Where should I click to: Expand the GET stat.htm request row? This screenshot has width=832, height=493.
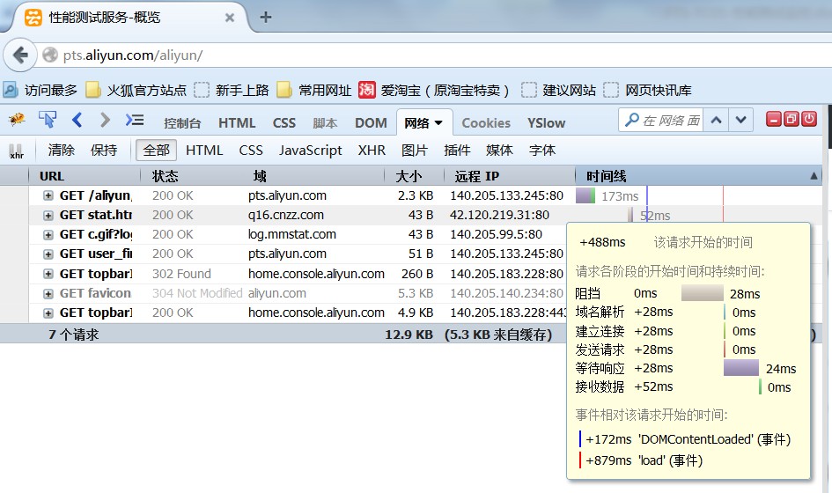click(x=48, y=215)
